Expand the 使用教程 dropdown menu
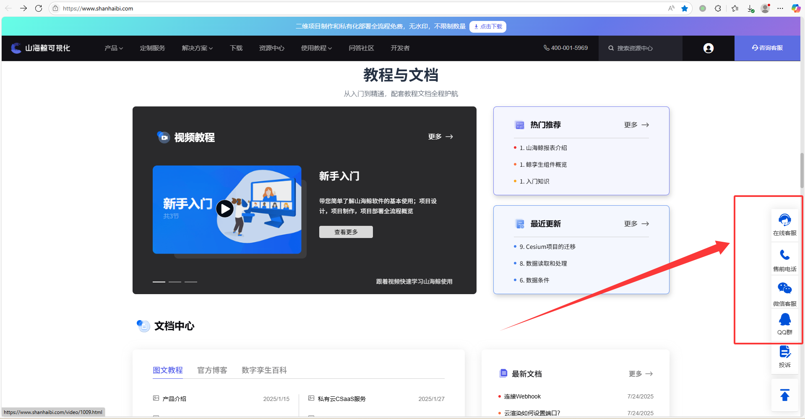Viewport: 805px width, 419px height. point(317,48)
